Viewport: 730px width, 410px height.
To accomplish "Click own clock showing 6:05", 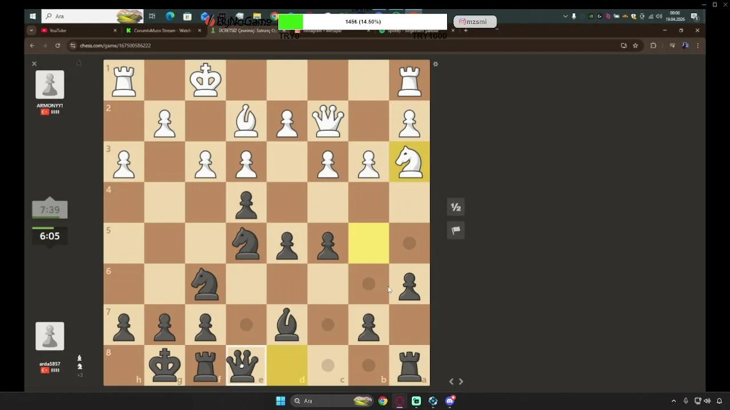I will pos(50,236).
